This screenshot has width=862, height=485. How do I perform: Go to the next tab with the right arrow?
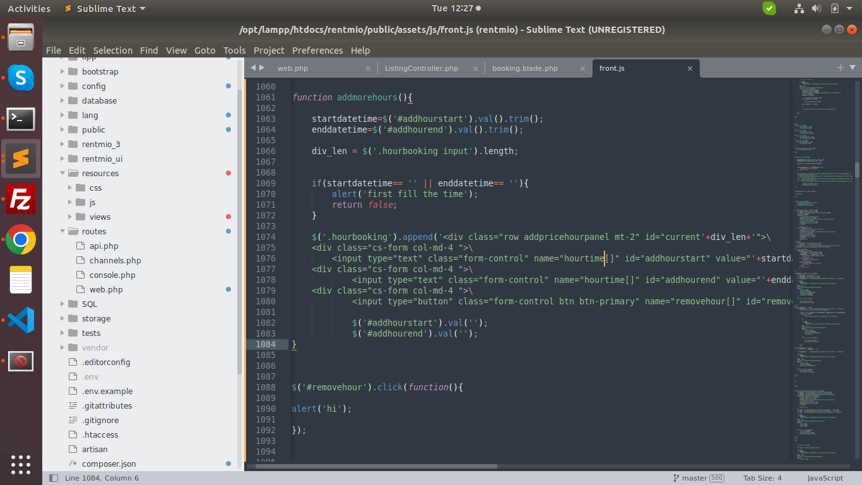262,68
